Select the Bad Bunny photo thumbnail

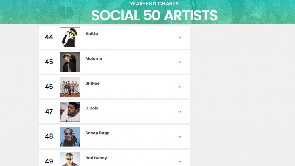pyautogui.click(x=70, y=159)
